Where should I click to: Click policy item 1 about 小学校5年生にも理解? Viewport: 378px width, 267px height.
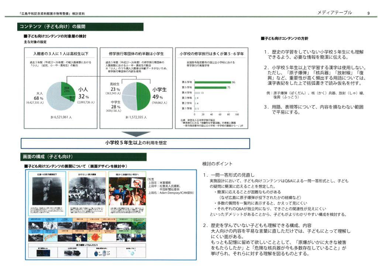314,55
